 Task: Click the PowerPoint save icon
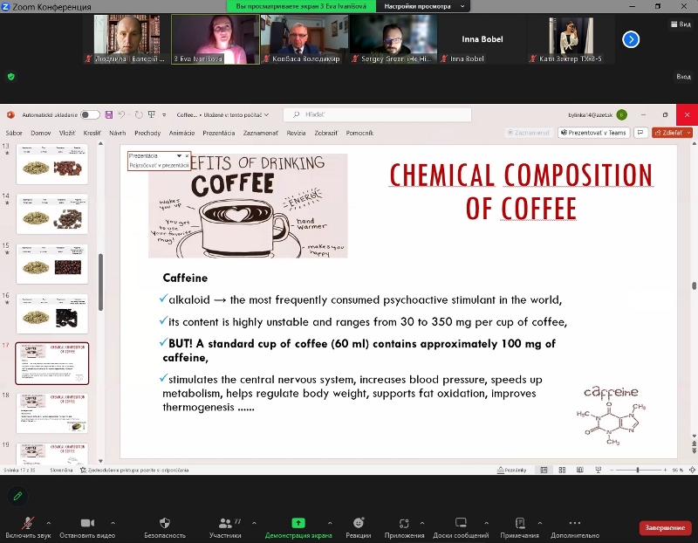[x=108, y=114]
